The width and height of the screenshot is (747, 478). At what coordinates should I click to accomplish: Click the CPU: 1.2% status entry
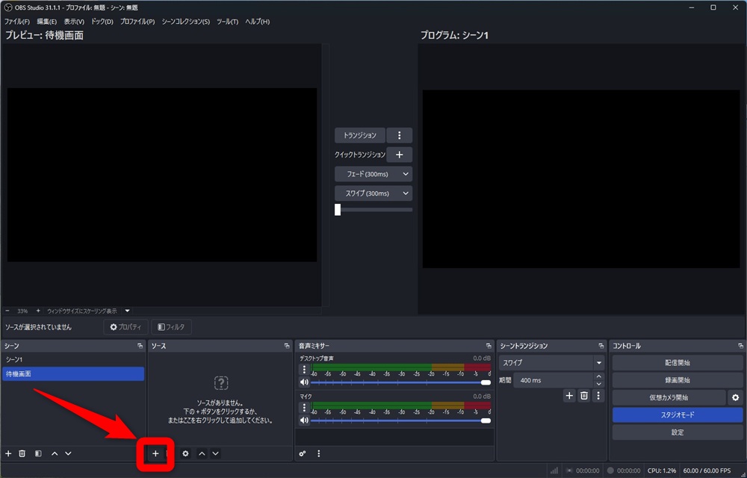(x=662, y=471)
